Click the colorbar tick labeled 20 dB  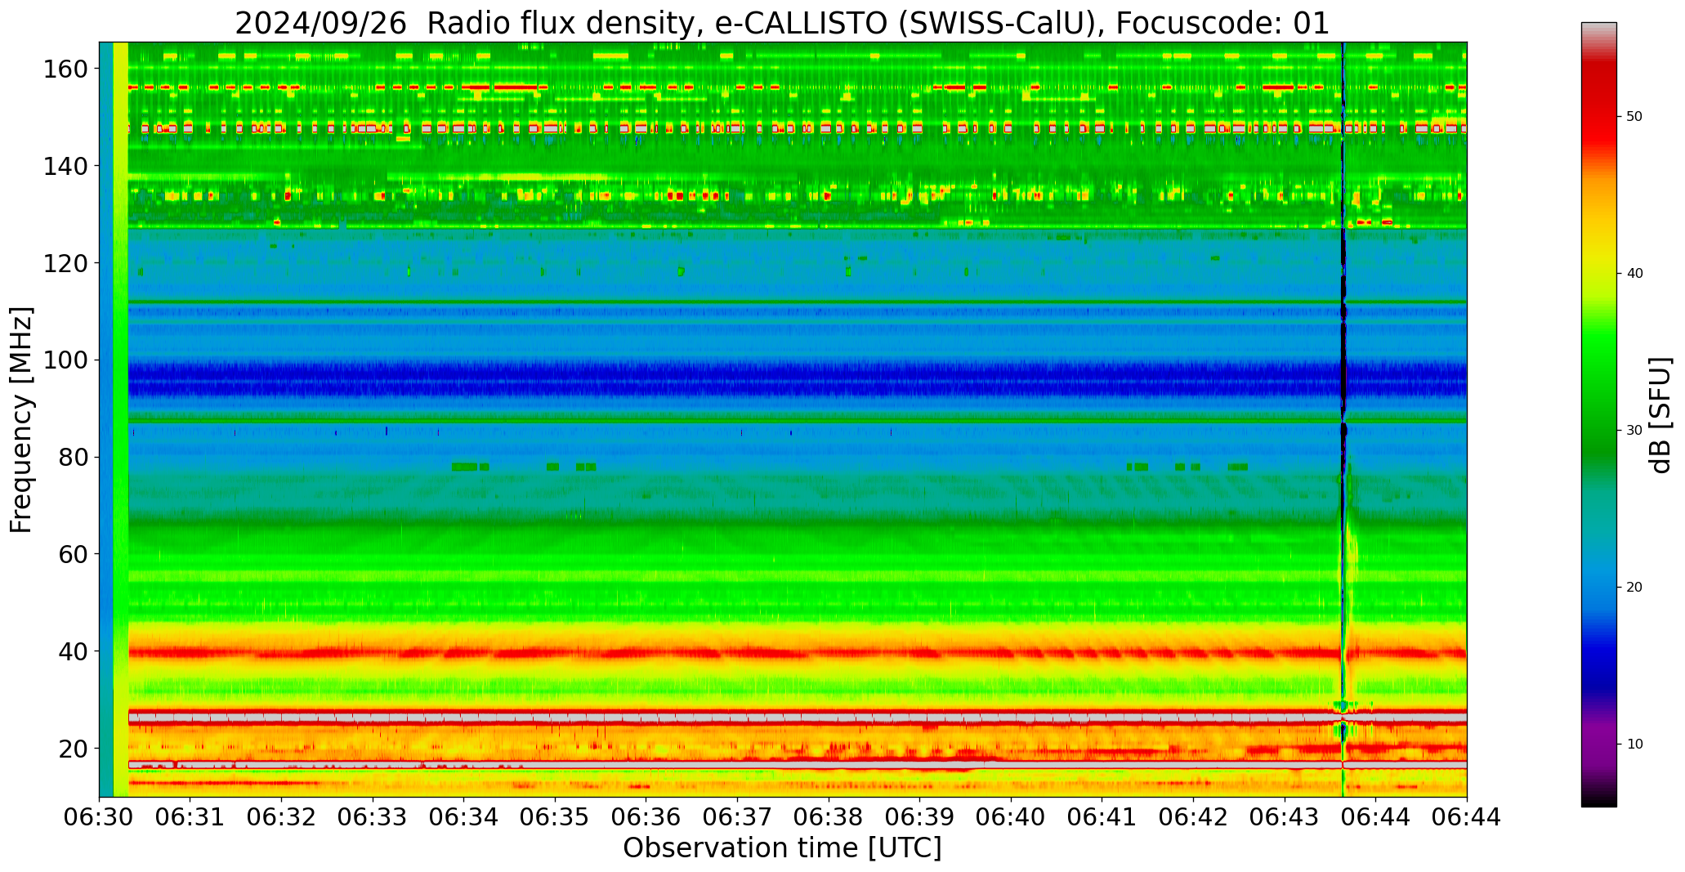coord(1634,588)
